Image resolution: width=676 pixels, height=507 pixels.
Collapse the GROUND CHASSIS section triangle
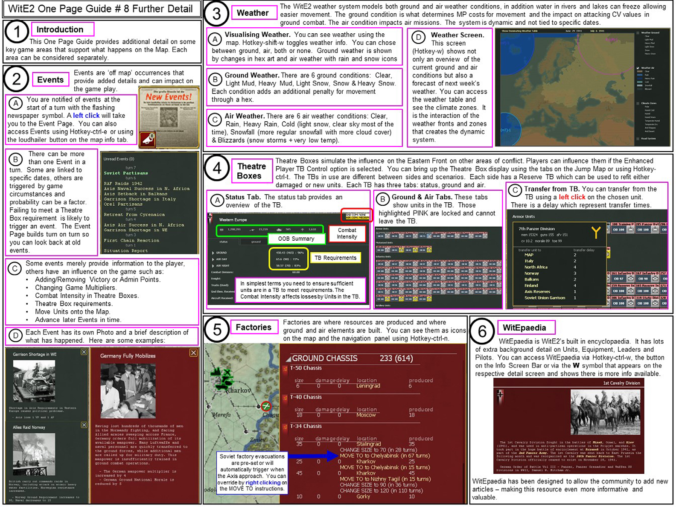(x=288, y=359)
